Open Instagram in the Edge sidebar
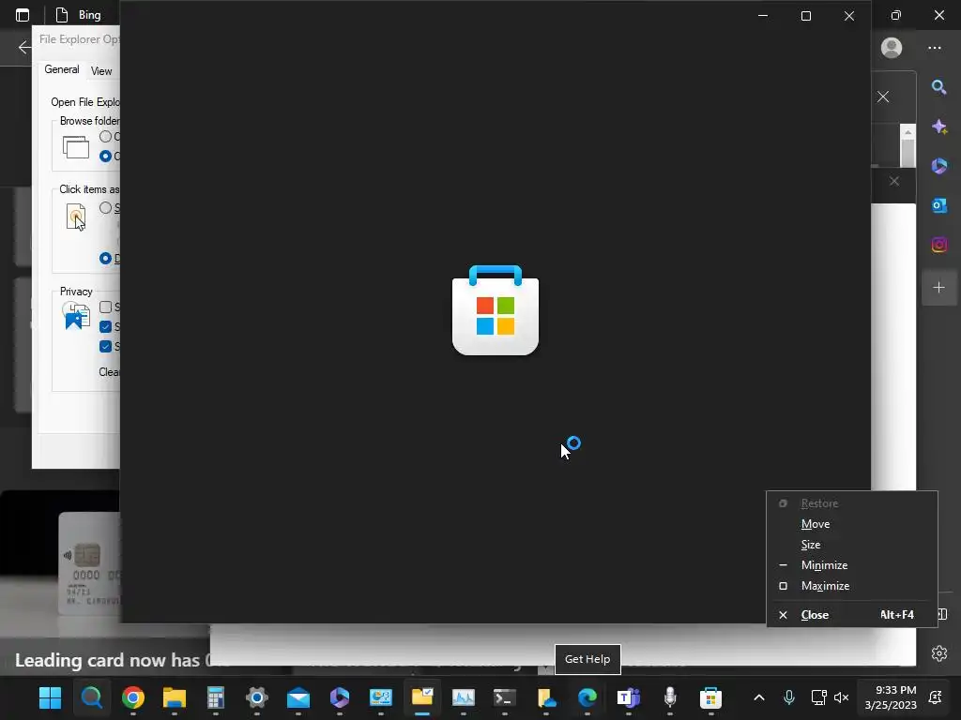This screenshot has width=961, height=720. click(938, 245)
